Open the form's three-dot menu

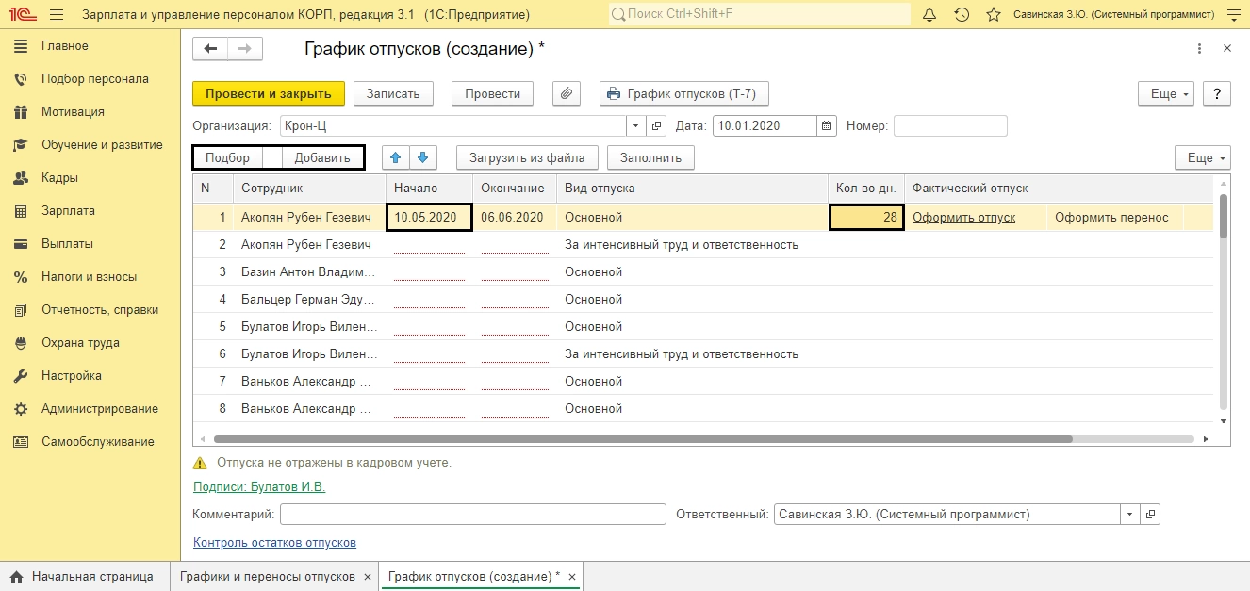[1199, 49]
